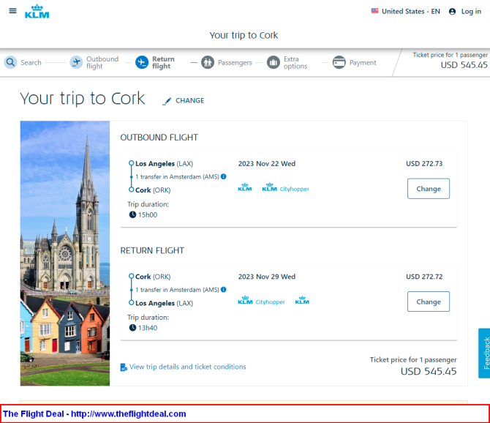Click return flight KLM airline logo
Screen dimensions: 490x423
pos(302,301)
